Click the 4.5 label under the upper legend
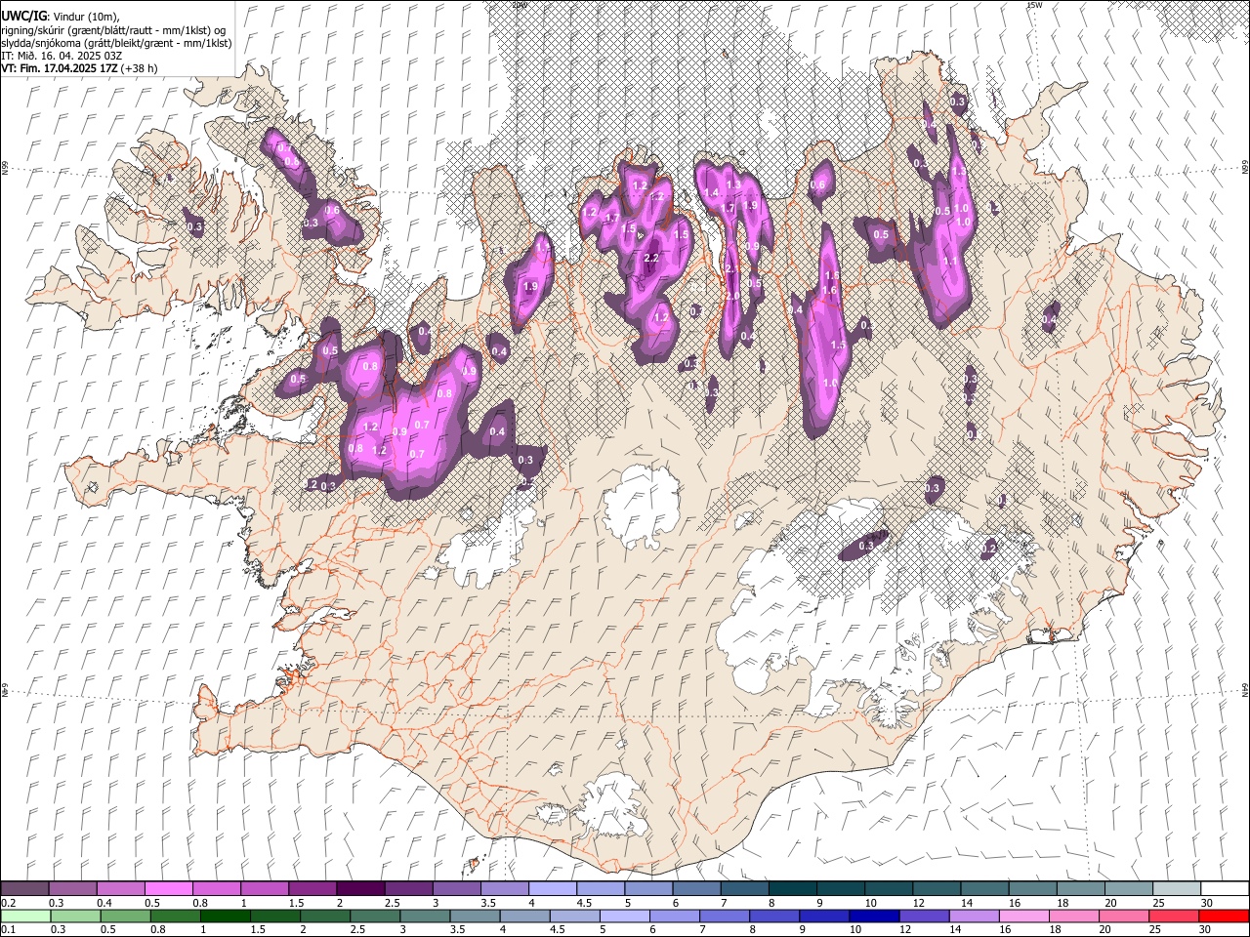This screenshot has height=937, width=1250. pyautogui.click(x=584, y=903)
